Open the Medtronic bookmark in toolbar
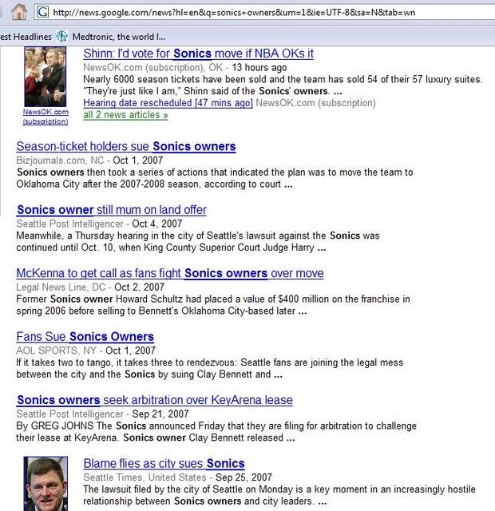The height and width of the screenshot is (511, 495). (118, 36)
